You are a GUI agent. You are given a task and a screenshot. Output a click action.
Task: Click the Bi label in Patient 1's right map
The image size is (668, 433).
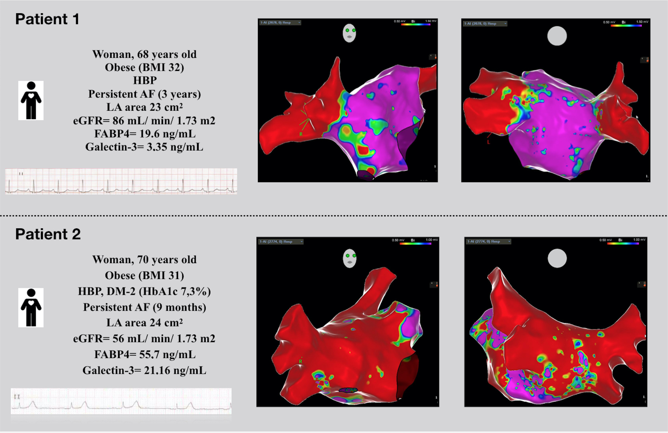[623, 22]
